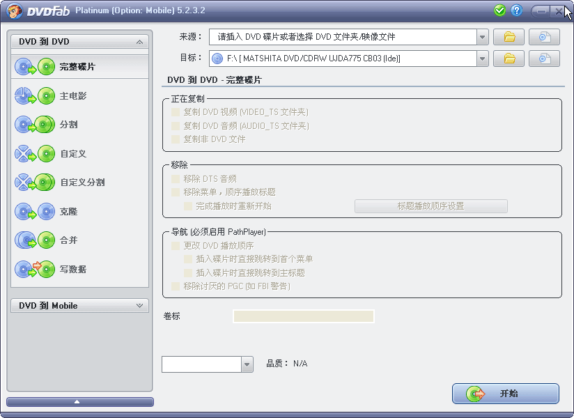Choose the 主电影 main movie mode icon
This screenshot has height=418, width=574.
[x=35, y=96]
